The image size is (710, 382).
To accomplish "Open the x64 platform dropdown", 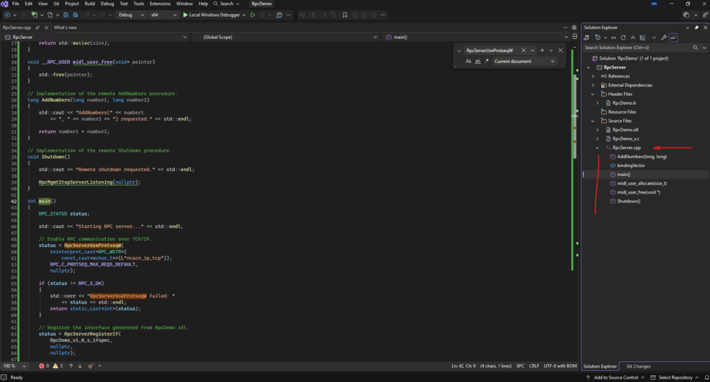I will coord(164,15).
